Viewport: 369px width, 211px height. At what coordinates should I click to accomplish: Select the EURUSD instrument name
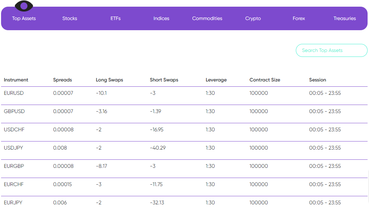tap(14, 93)
